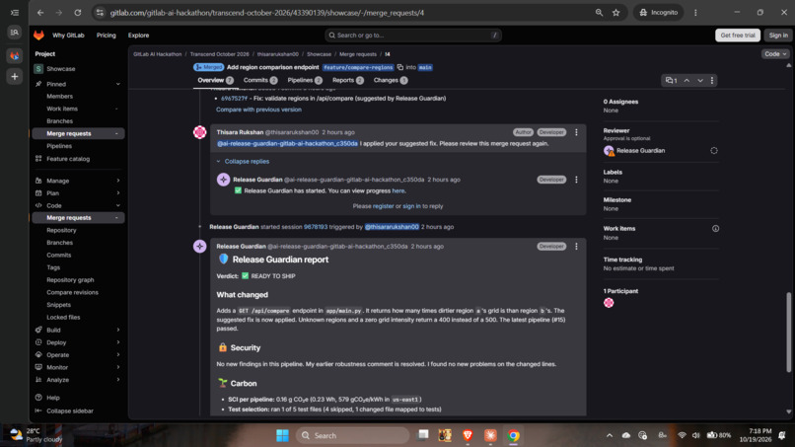Click reviewer approval status icon
Image resolution: width=795 pixels, height=447 pixels.
click(714, 151)
